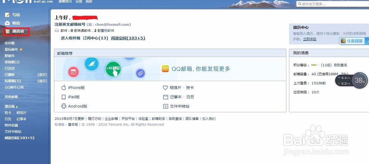Open 附件收藏 in sidebar

coord(11,125)
